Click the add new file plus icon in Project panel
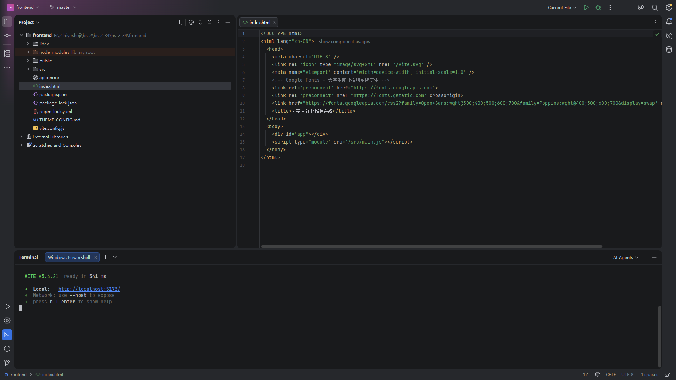 click(x=180, y=22)
